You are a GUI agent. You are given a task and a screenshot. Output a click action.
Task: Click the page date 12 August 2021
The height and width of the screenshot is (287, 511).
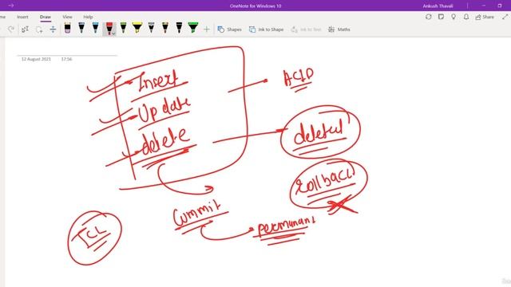point(36,59)
